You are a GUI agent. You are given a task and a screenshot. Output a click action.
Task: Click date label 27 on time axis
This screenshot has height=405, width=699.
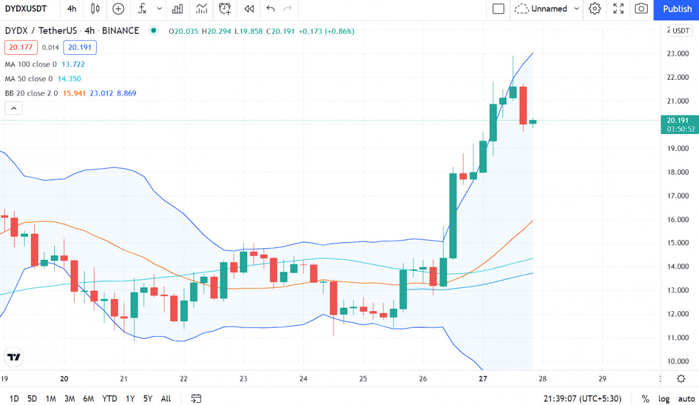pyautogui.click(x=483, y=379)
